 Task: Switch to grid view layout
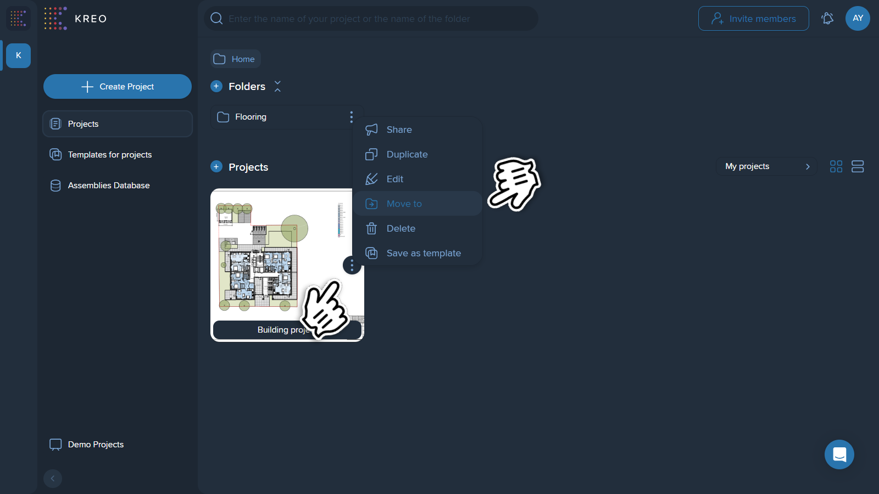[836, 166]
